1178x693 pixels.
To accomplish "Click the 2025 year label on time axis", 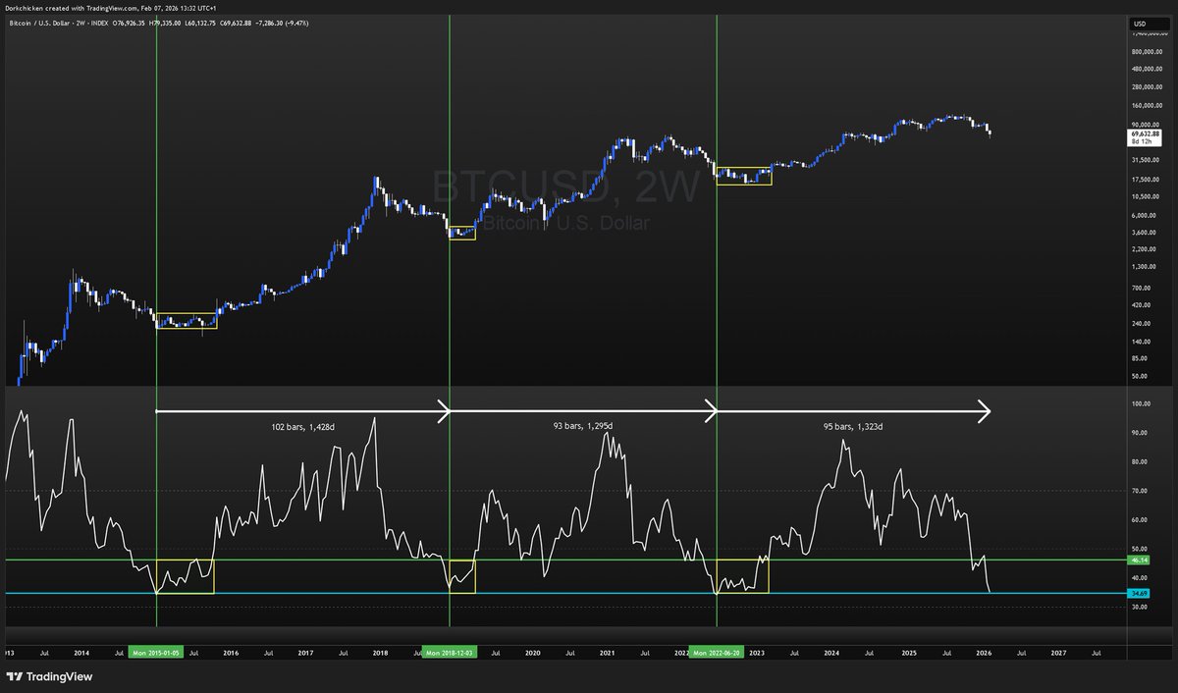I will tap(908, 652).
